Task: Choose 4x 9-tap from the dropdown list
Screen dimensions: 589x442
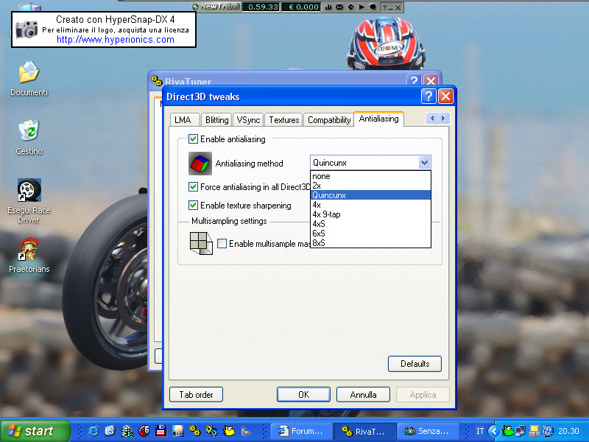Action: point(326,214)
